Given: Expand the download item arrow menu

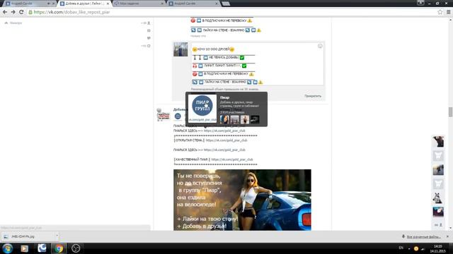Looking at the screenshot, I should pyautogui.click(x=57, y=236).
